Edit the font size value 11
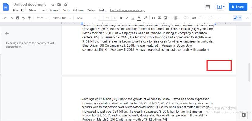Screen dimensions: 252x121 [x=107, y=18]
